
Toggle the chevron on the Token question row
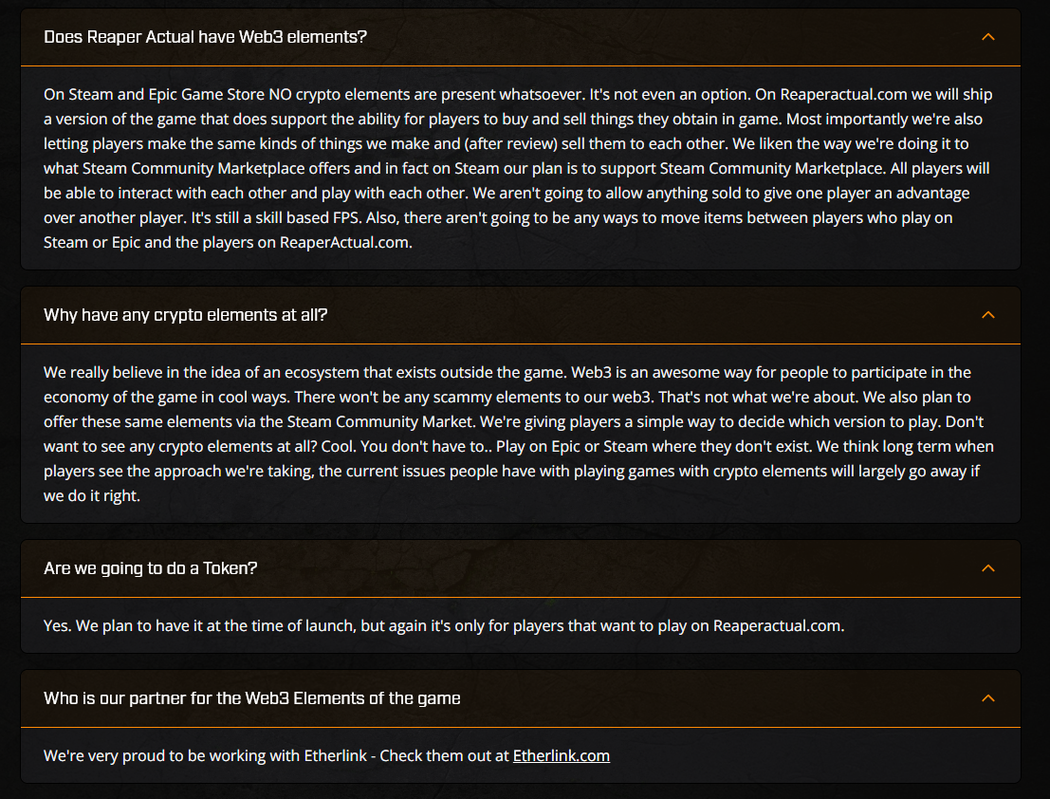click(x=987, y=568)
